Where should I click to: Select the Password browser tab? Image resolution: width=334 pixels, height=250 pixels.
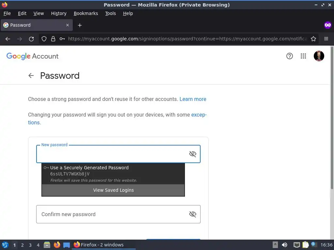click(x=37, y=25)
